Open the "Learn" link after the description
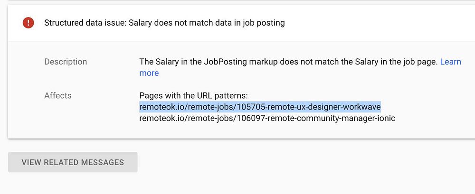The image size is (475, 194). 450,62
